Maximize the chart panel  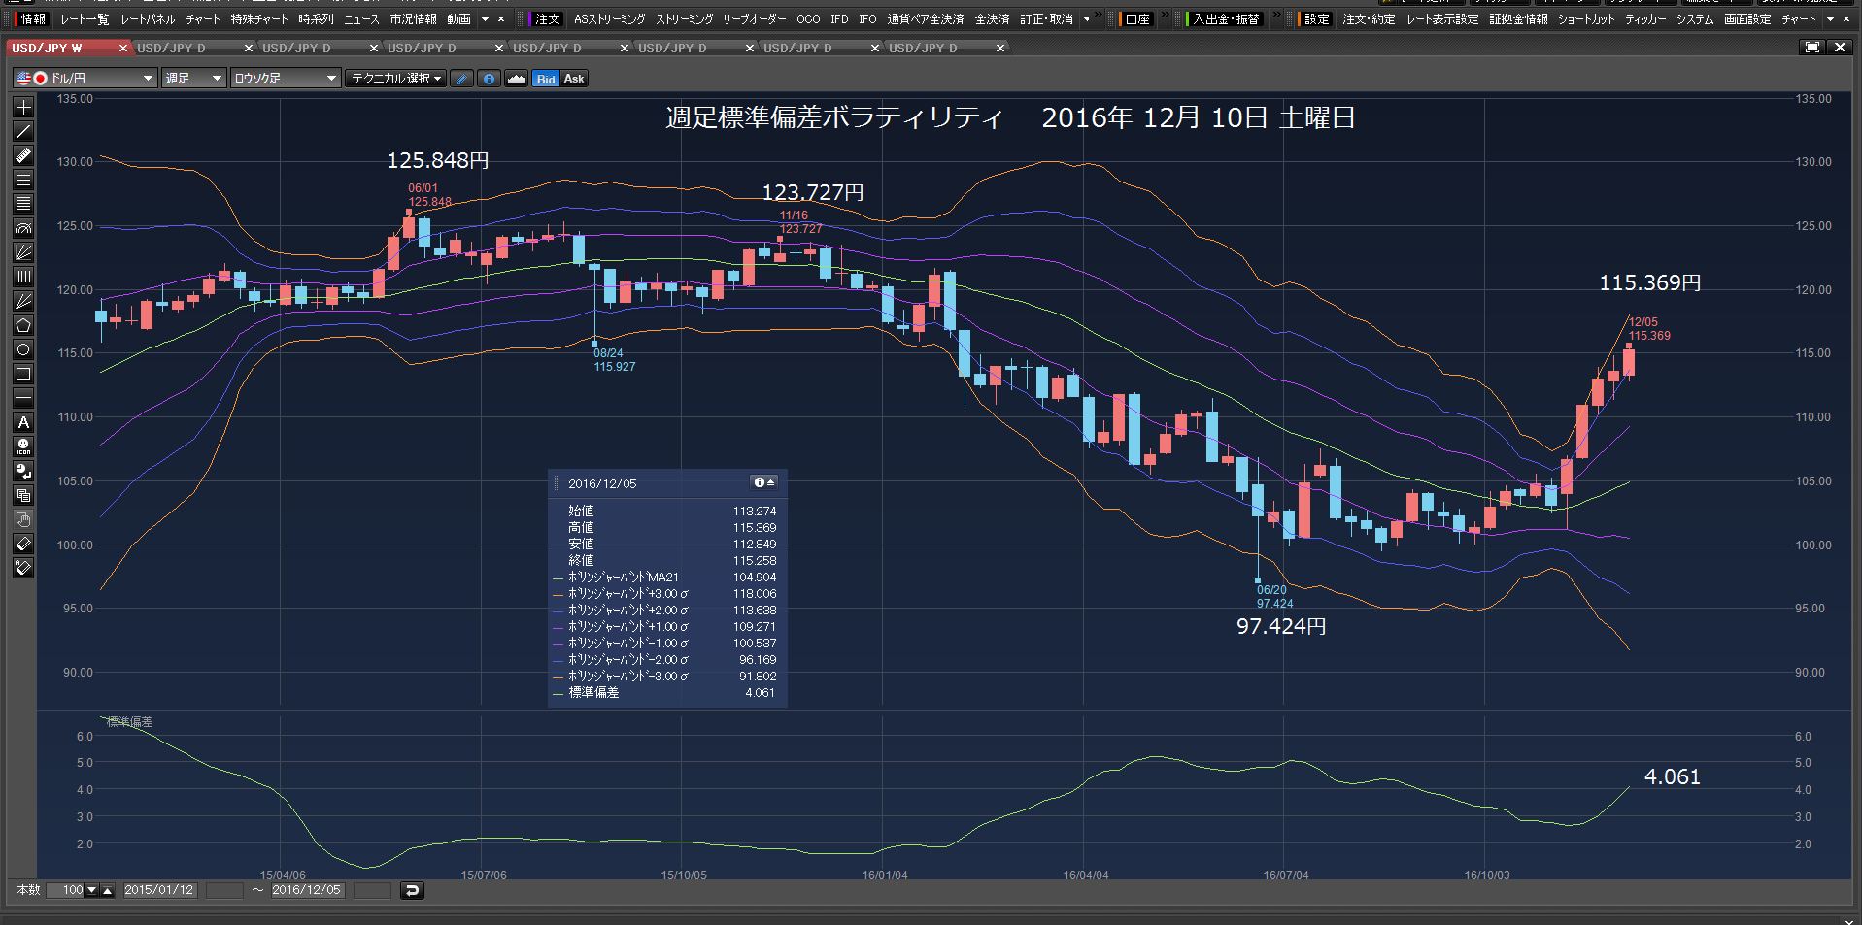pos(1812,48)
